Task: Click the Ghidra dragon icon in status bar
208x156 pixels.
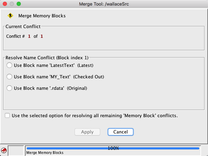Action: pyautogui.click(x=4, y=150)
